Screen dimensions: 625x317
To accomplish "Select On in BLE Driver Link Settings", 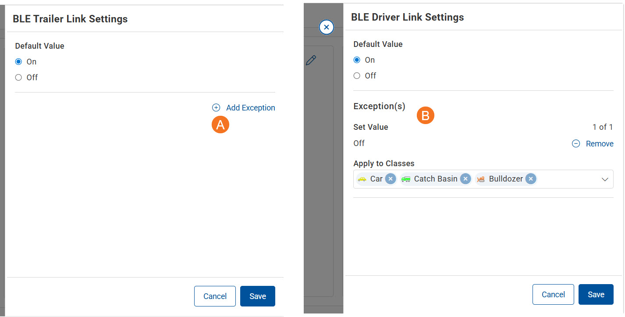I will click(357, 60).
